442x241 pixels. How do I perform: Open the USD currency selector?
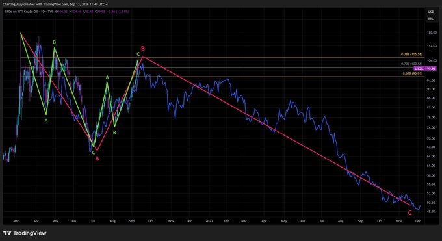click(x=431, y=12)
